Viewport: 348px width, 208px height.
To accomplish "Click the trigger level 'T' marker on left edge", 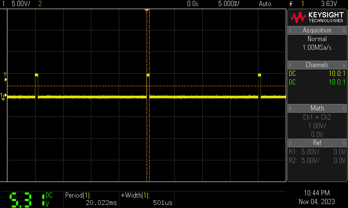I will (5, 75).
